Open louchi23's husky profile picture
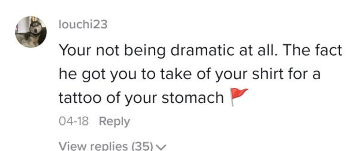The image size is (359, 151). point(31,32)
